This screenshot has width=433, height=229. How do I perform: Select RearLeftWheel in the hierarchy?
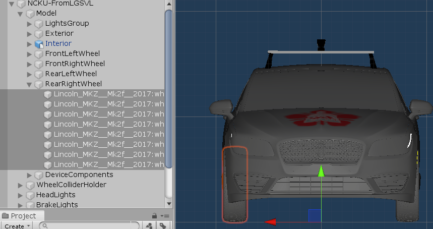click(x=71, y=74)
